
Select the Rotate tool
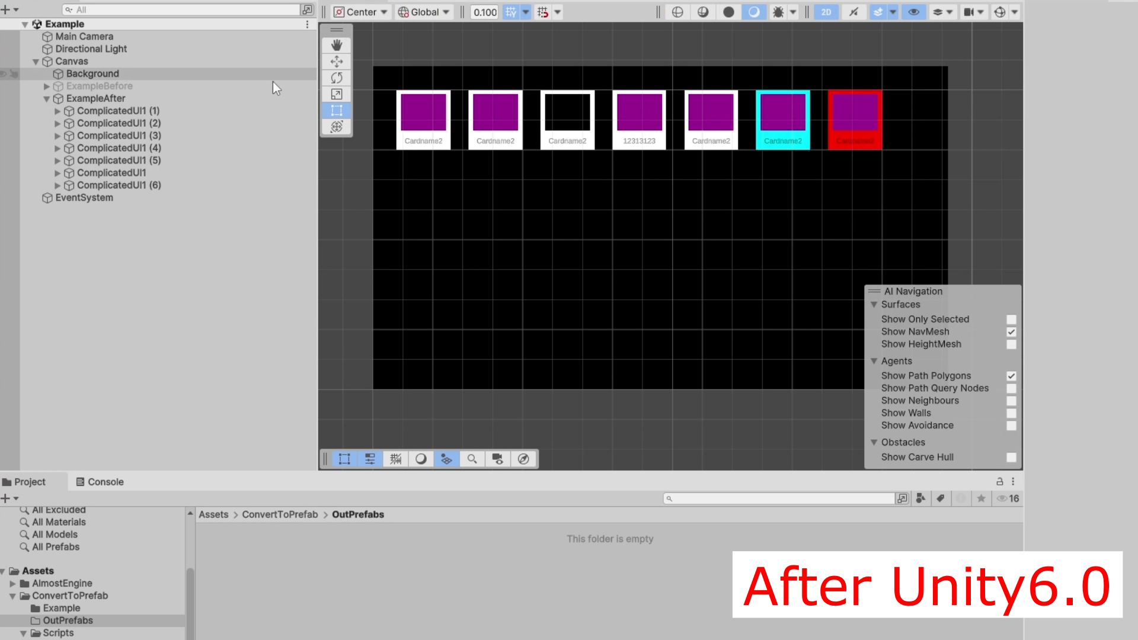337,78
